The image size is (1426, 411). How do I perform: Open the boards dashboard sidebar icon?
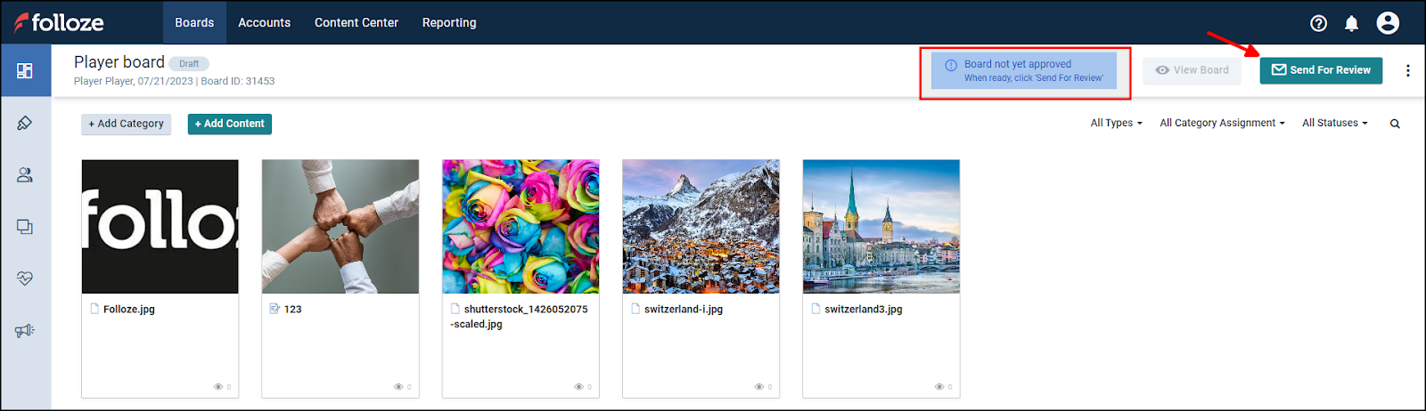(x=25, y=70)
